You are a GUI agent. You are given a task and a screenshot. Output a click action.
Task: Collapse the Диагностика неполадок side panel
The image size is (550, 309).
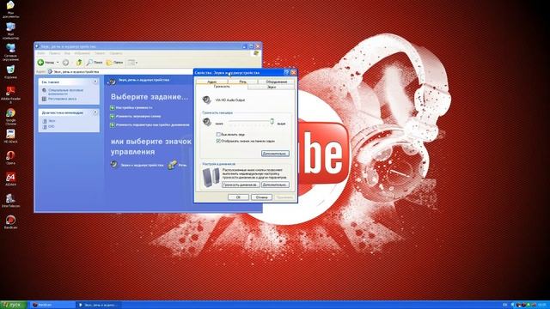click(x=95, y=112)
